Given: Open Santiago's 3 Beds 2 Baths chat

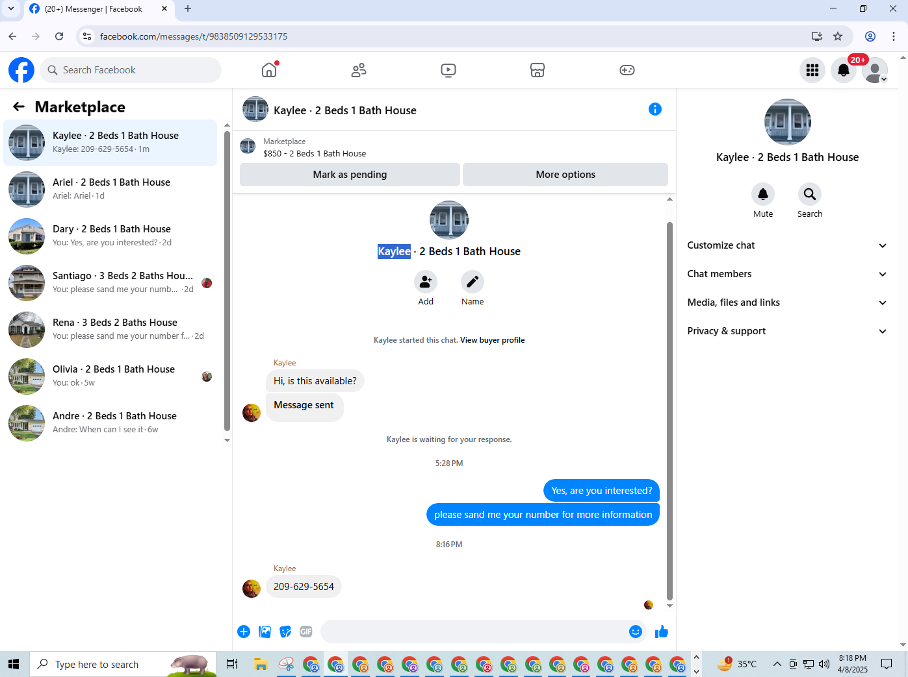Looking at the screenshot, I should pos(110,282).
